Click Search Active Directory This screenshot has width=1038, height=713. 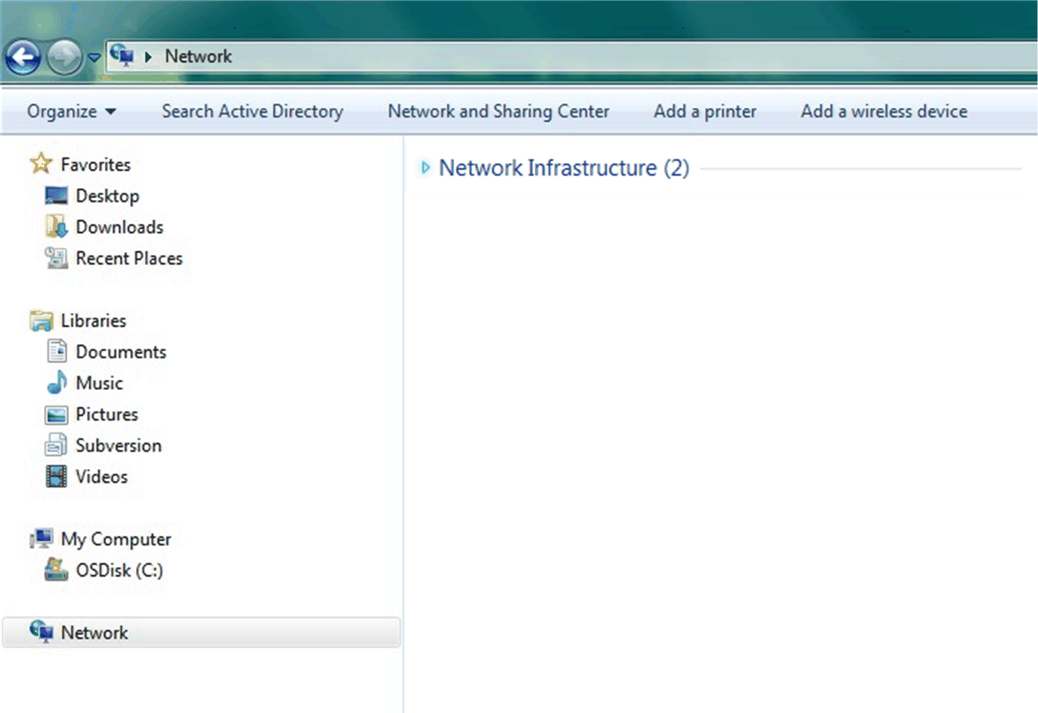[x=252, y=112]
